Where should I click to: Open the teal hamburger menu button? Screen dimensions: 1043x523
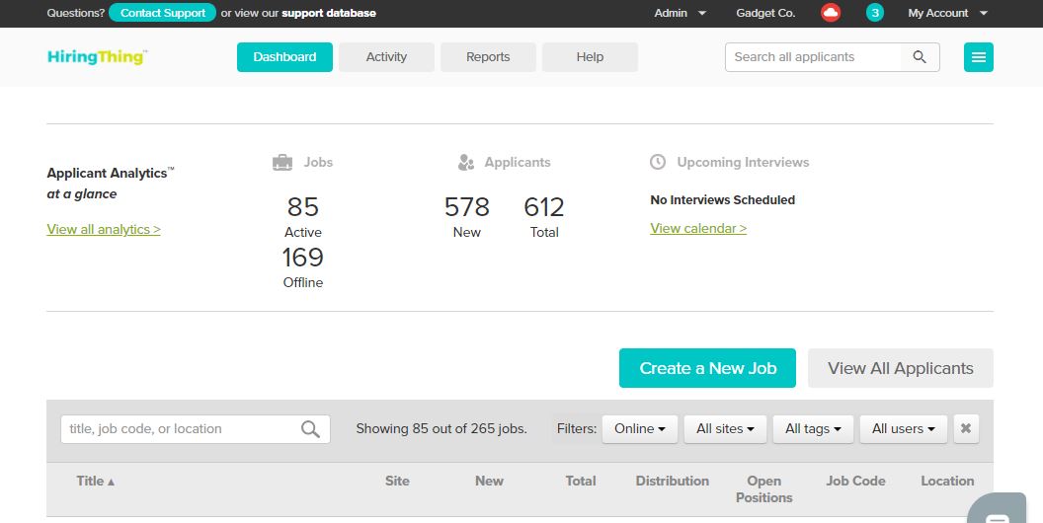979,57
